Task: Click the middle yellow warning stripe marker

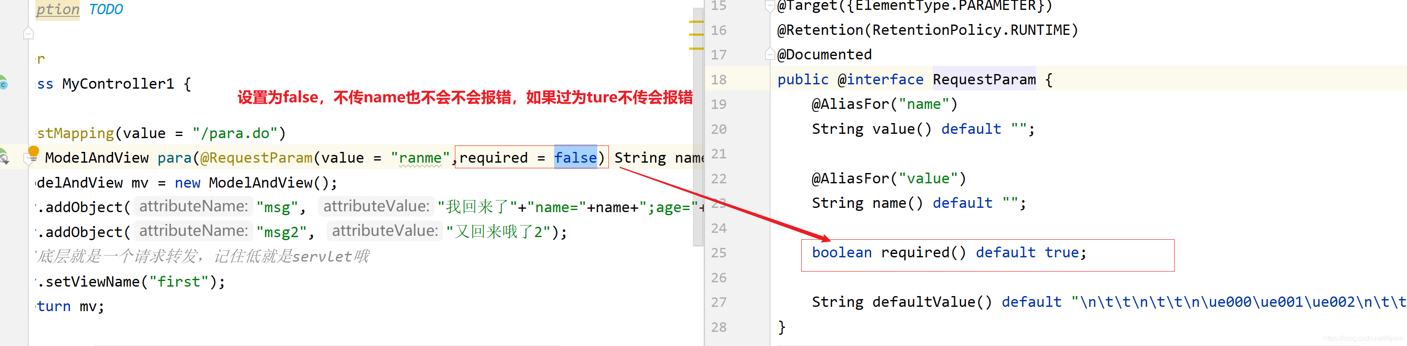Action: coord(696,35)
